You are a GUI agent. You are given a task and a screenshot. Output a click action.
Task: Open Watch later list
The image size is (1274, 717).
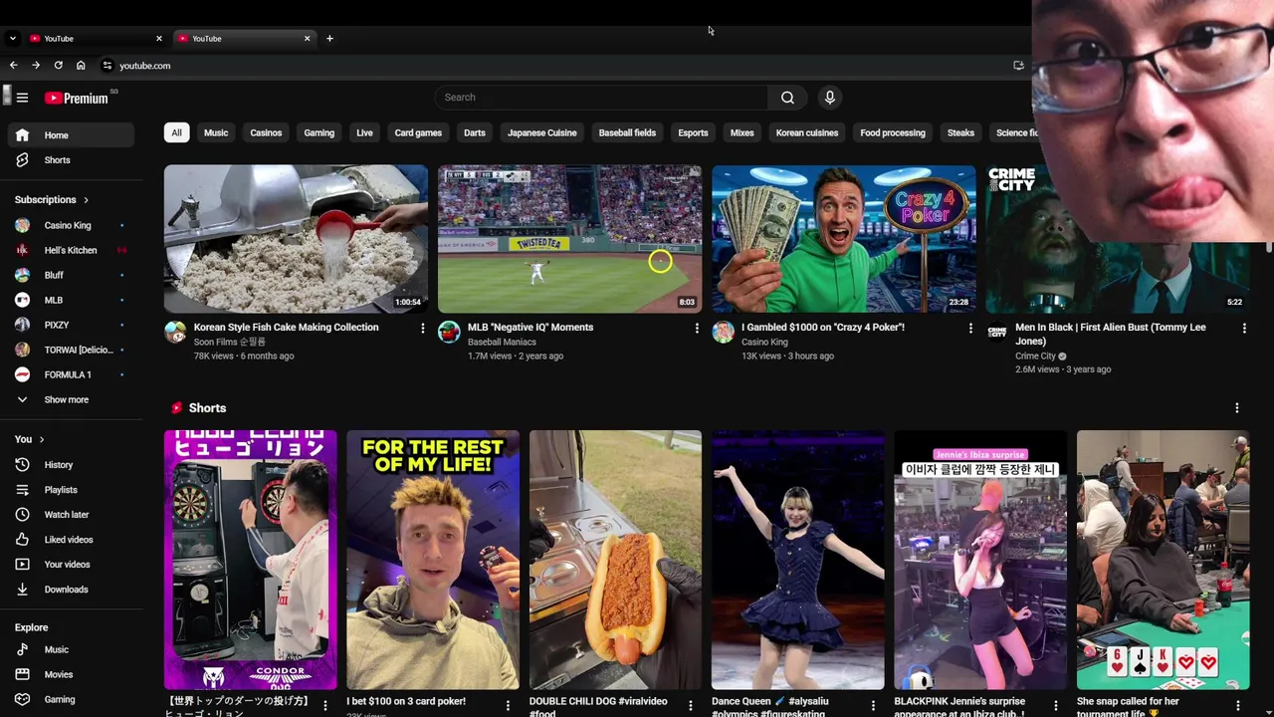(70, 515)
